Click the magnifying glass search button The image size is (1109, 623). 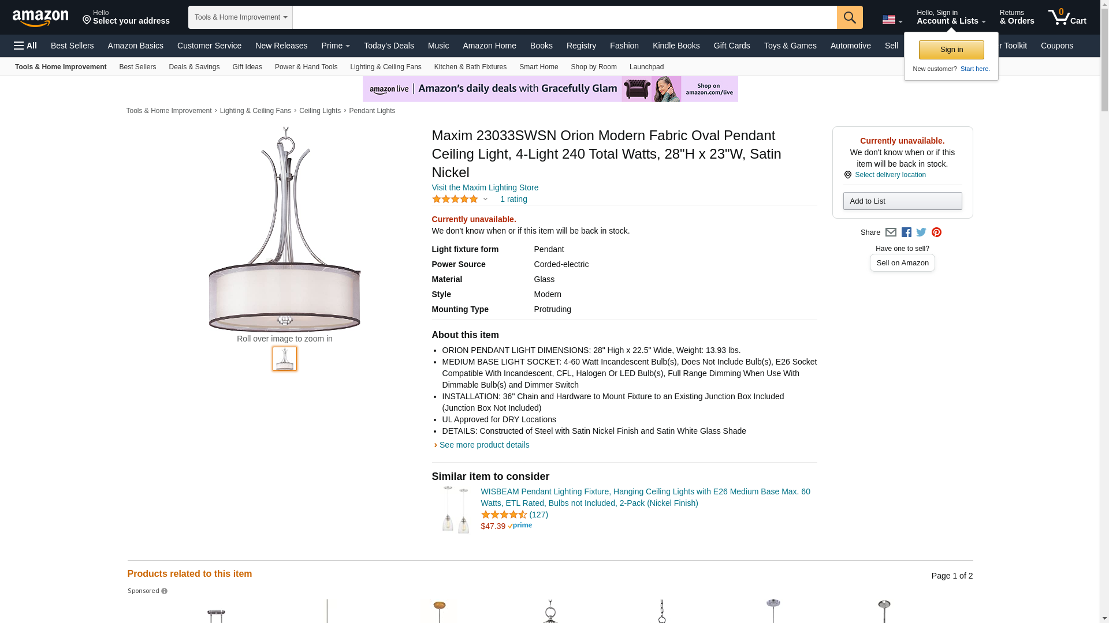point(849,17)
